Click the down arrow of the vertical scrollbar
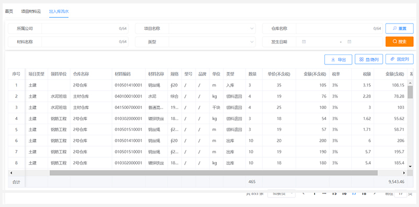419x207 pixels. (411, 166)
